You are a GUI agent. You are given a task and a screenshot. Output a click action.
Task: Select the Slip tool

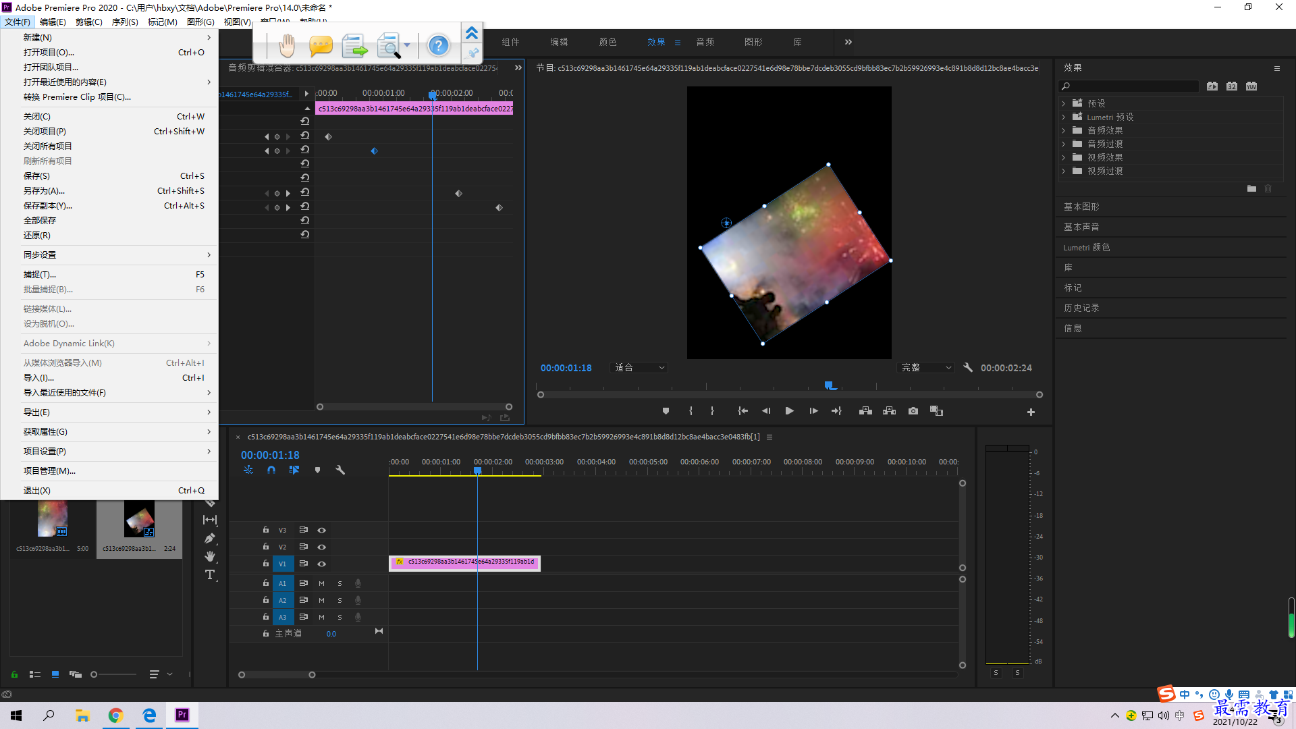point(210,520)
